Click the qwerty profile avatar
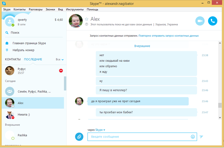The width and height of the screenshot is (224, 148). (10, 22)
